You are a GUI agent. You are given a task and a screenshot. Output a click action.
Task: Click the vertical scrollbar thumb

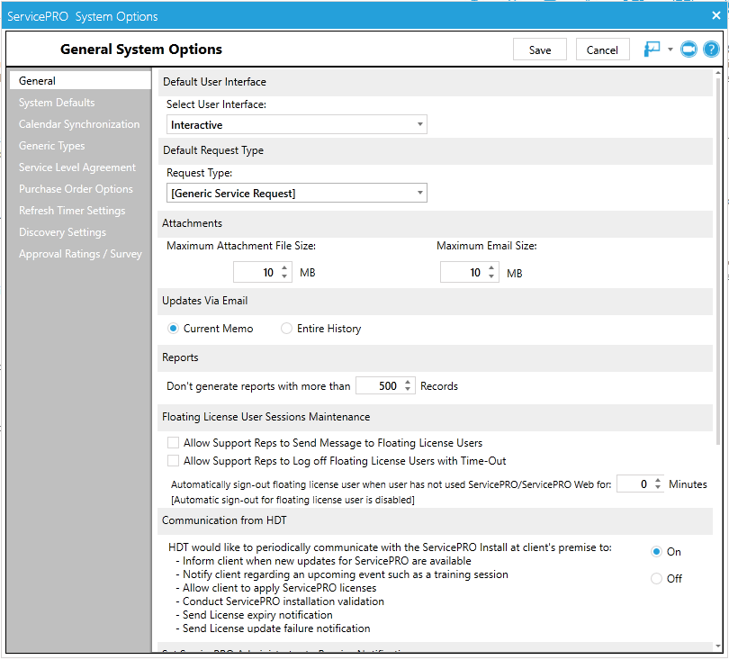[x=718, y=260]
